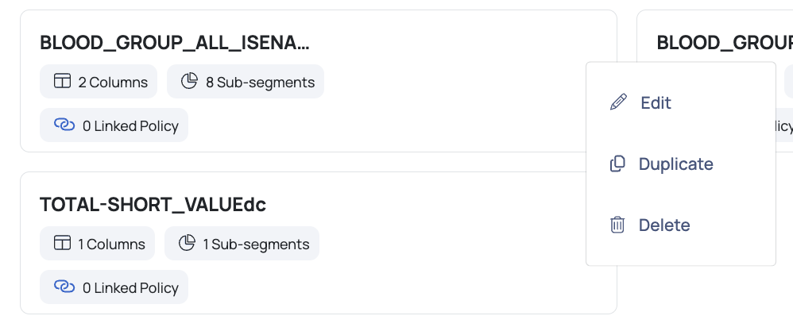
Task: Click chain link icon in TOTAL-SHORT_VALUEdc card
Action: (64, 287)
